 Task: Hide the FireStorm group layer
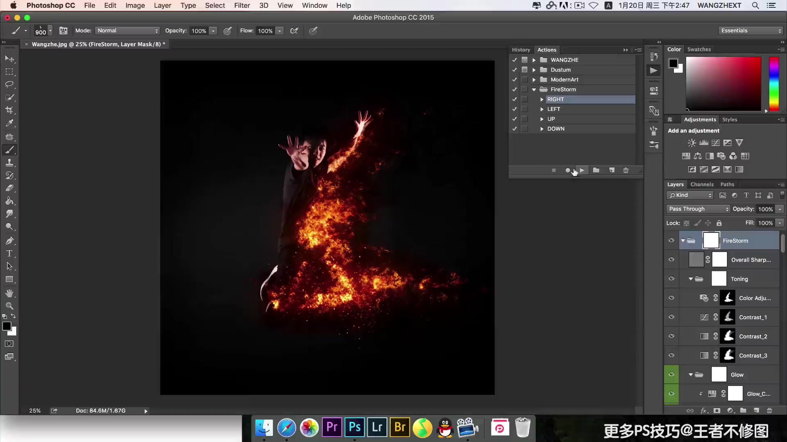pos(671,241)
